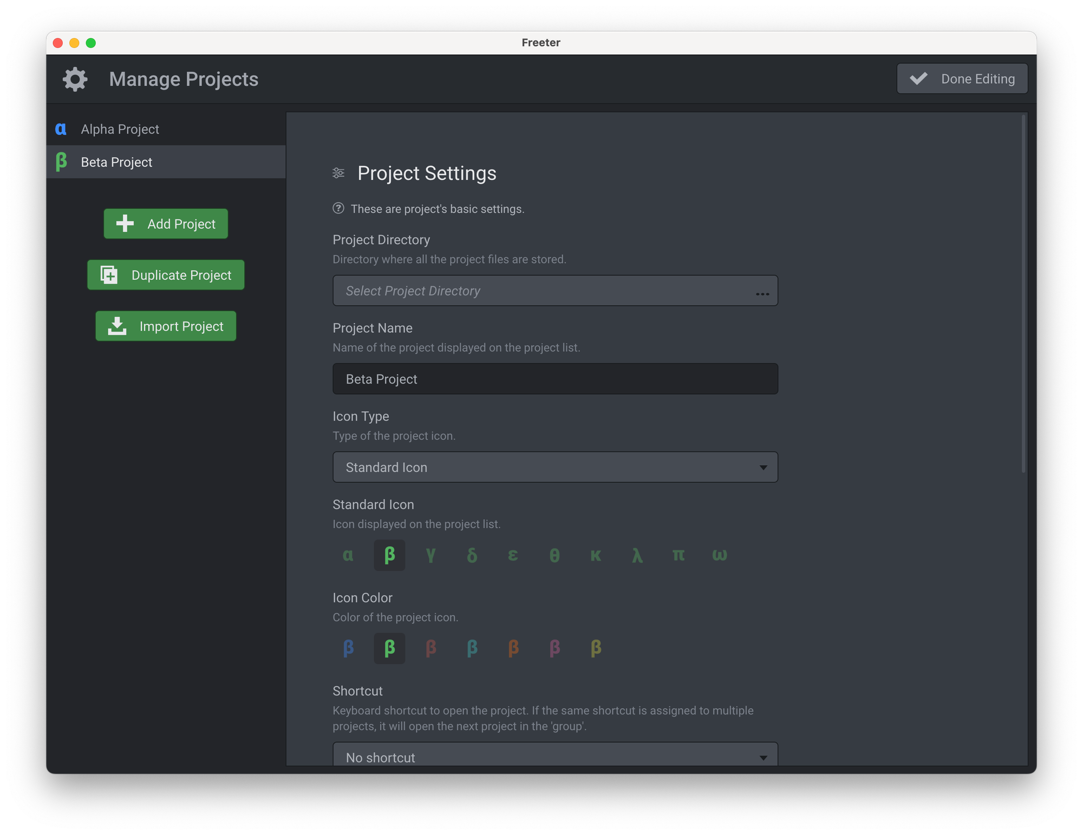The image size is (1083, 835).
Task: Select the theta standard icon
Action: coord(554,555)
